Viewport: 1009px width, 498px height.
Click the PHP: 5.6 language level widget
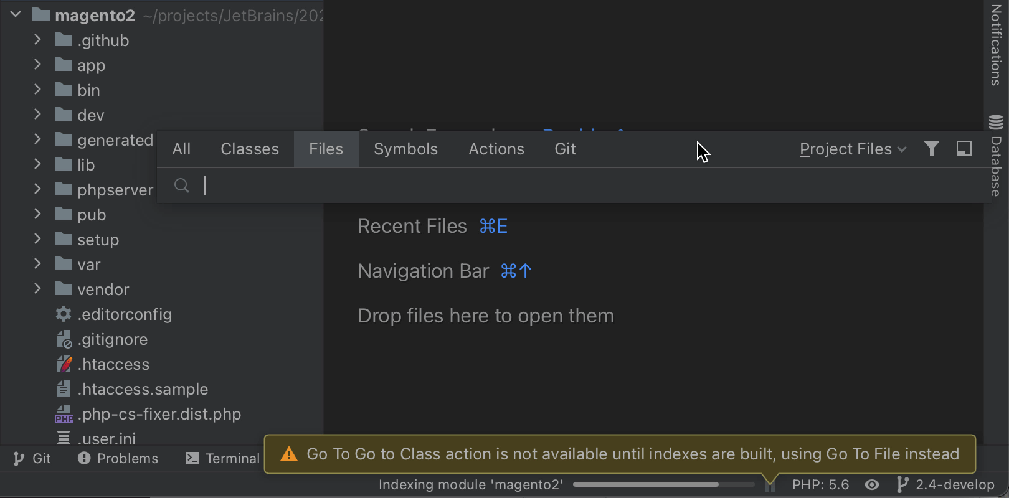pos(820,485)
